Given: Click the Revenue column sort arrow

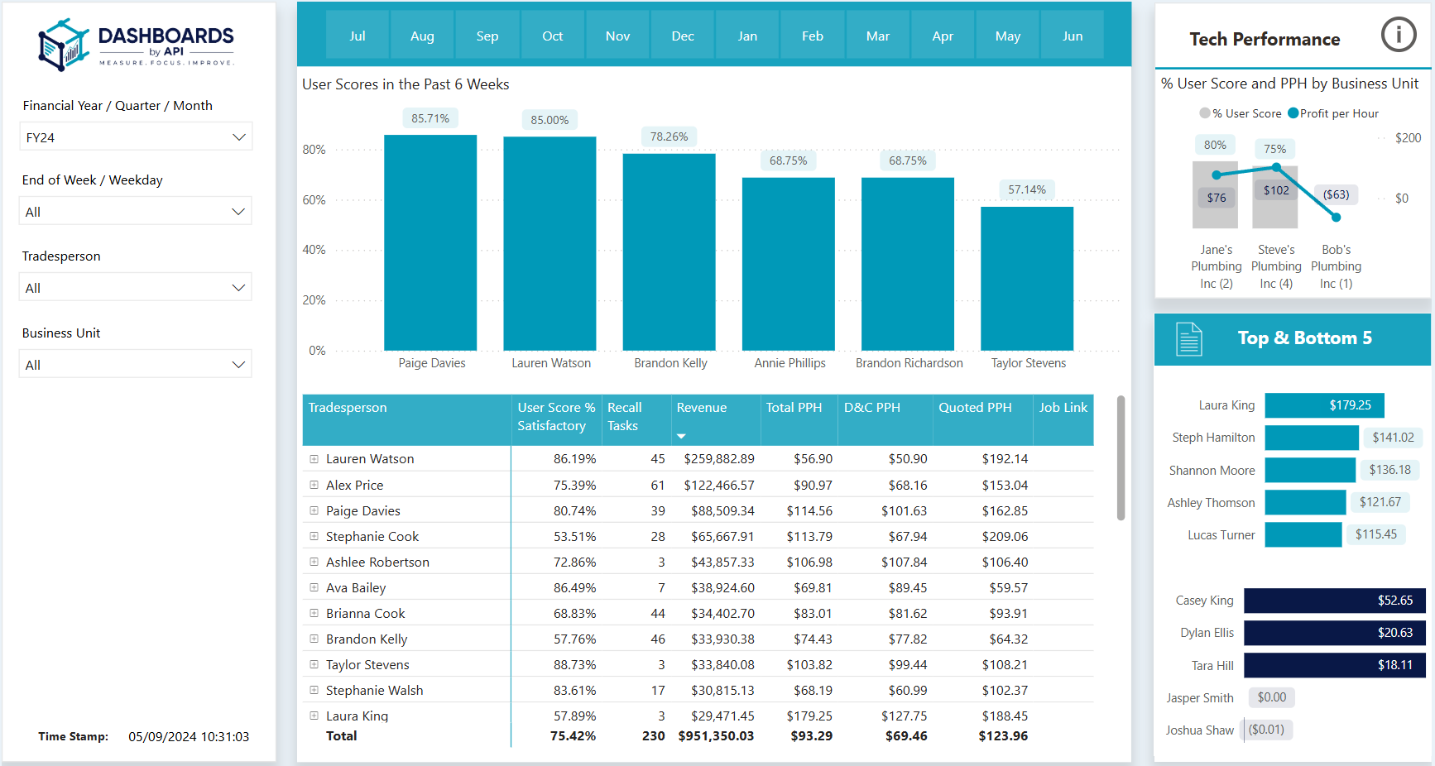Looking at the screenshot, I should point(681,436).
